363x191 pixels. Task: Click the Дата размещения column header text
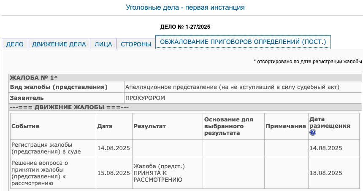pyautogui.click(x=330, y=123)
